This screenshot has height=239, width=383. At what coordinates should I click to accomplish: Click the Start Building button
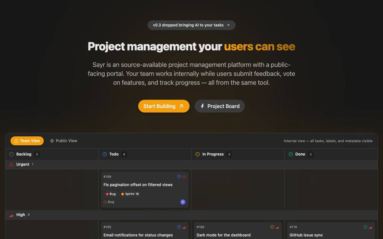click(164, 106)
